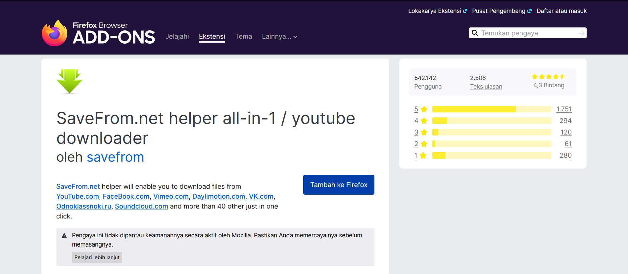Click the number 5 rating label
628x274 pixels.
[416, 109]
